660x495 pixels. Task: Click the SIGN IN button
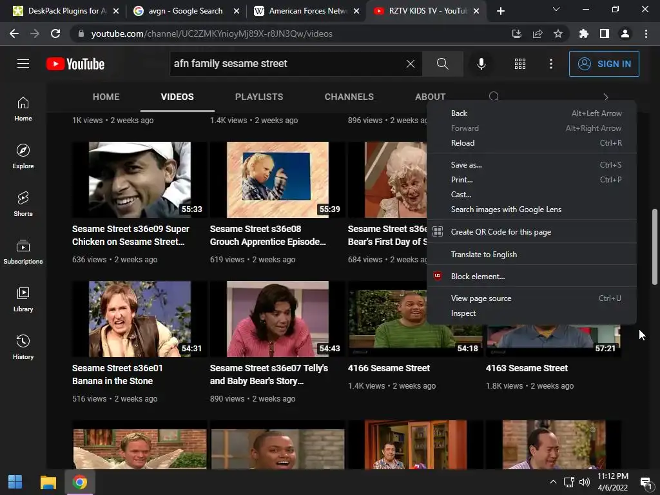(x=604, y=64)
